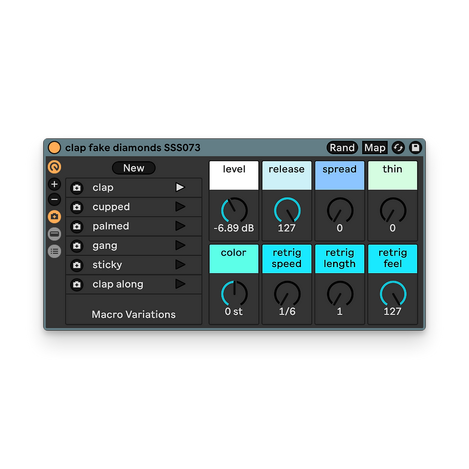Click the 1/6 retrig speed value
This screenshot has height=469, width=469.
pyautogui.click(x=287, y=312)
